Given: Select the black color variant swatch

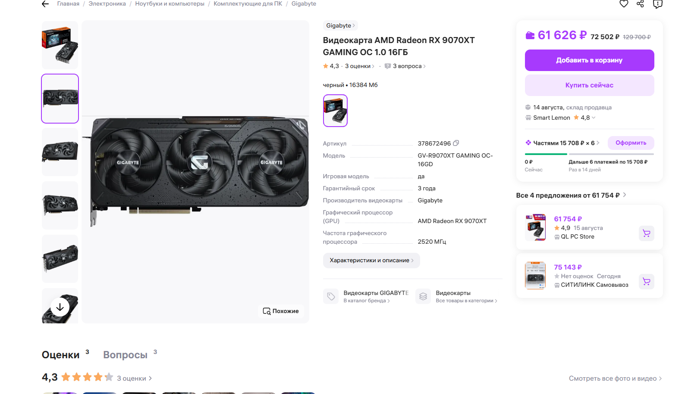Looking at the screenshot, I should point(335,111).
